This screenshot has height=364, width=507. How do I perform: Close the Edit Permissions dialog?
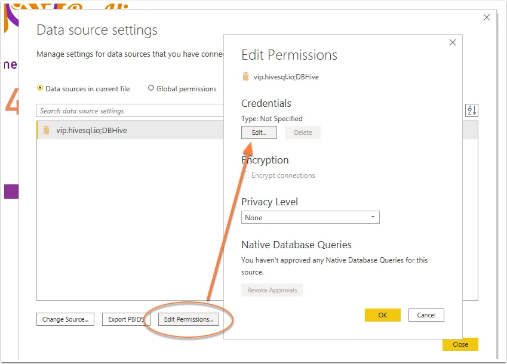(452, 42)
